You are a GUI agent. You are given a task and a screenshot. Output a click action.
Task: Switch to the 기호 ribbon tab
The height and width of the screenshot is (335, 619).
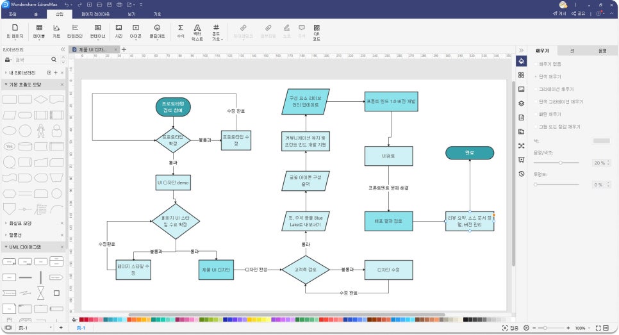point(157,14)
